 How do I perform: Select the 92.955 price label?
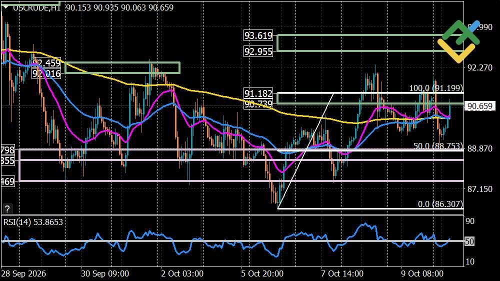pos(258,51)
